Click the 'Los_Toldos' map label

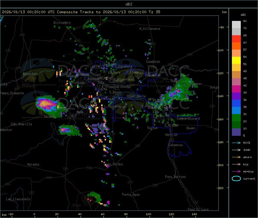click(114, 164)
